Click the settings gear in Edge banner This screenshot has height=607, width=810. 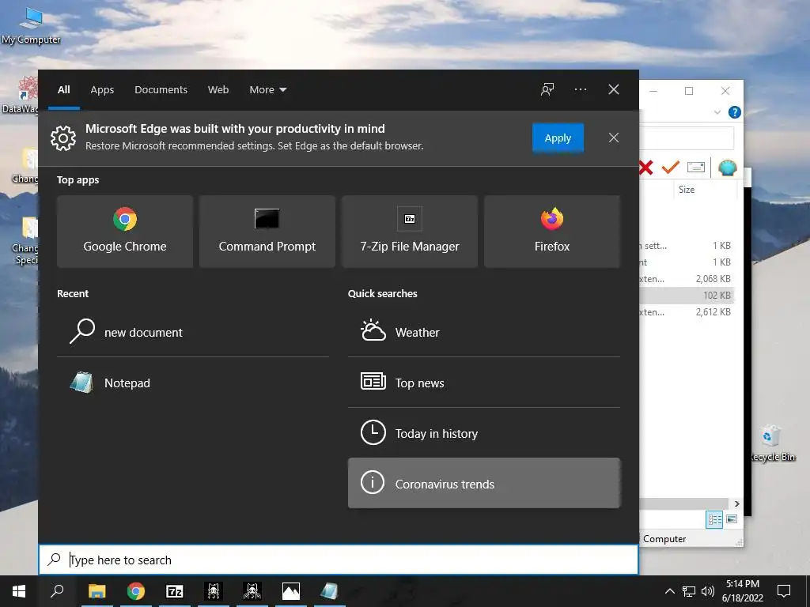coord(63,138)
